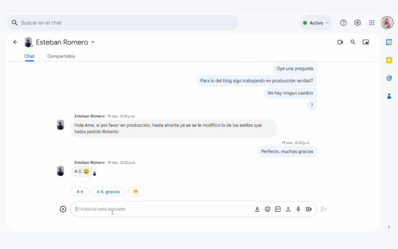
Task: Open the settings gear icon
Action: pyautogui.click(x=357, y=23)
